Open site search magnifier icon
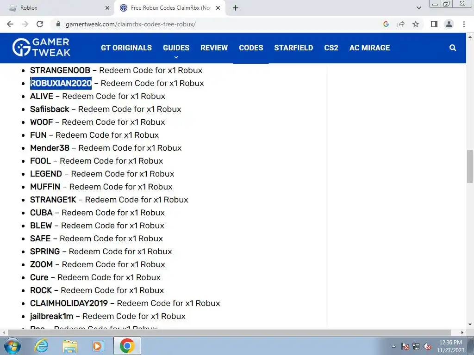The height and width of the screenshot is (355, 474). [453, 48]
